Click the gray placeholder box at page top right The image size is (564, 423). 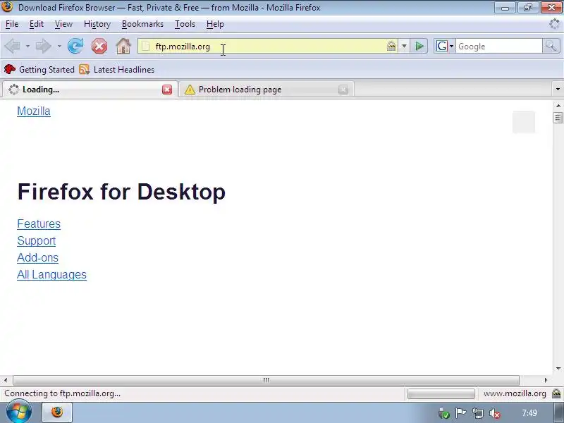(x=523, y=122)
